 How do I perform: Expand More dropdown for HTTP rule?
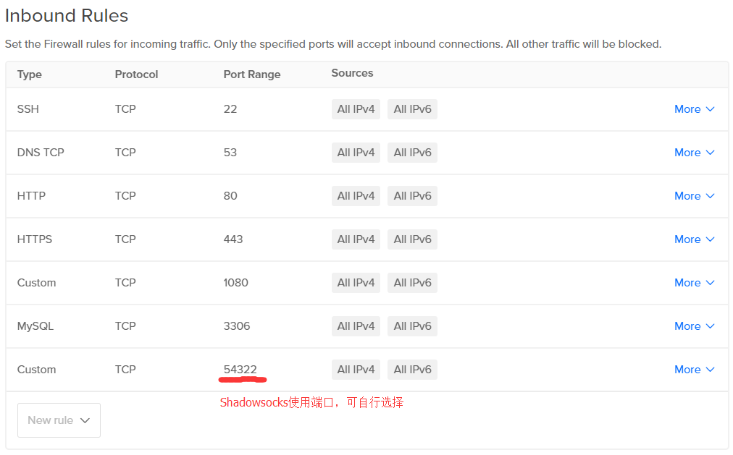pos(694,196)
